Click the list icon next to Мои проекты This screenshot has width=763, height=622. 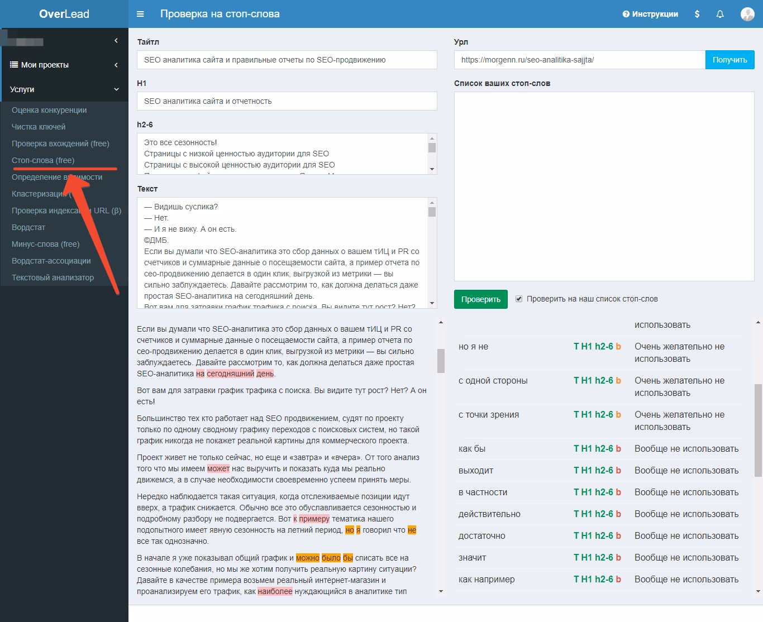point(13,65)
